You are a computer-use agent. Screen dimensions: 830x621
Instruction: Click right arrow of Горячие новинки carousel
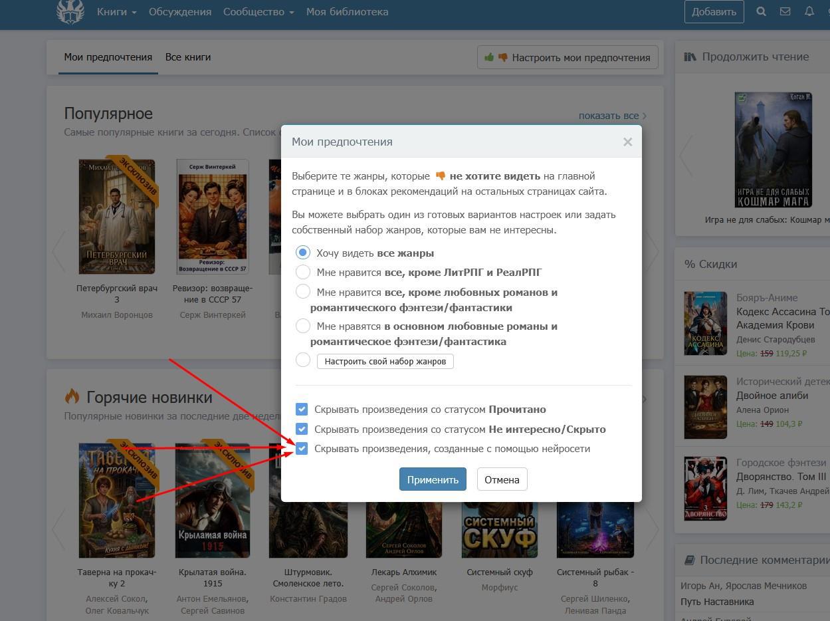click(x=653, y=529)
